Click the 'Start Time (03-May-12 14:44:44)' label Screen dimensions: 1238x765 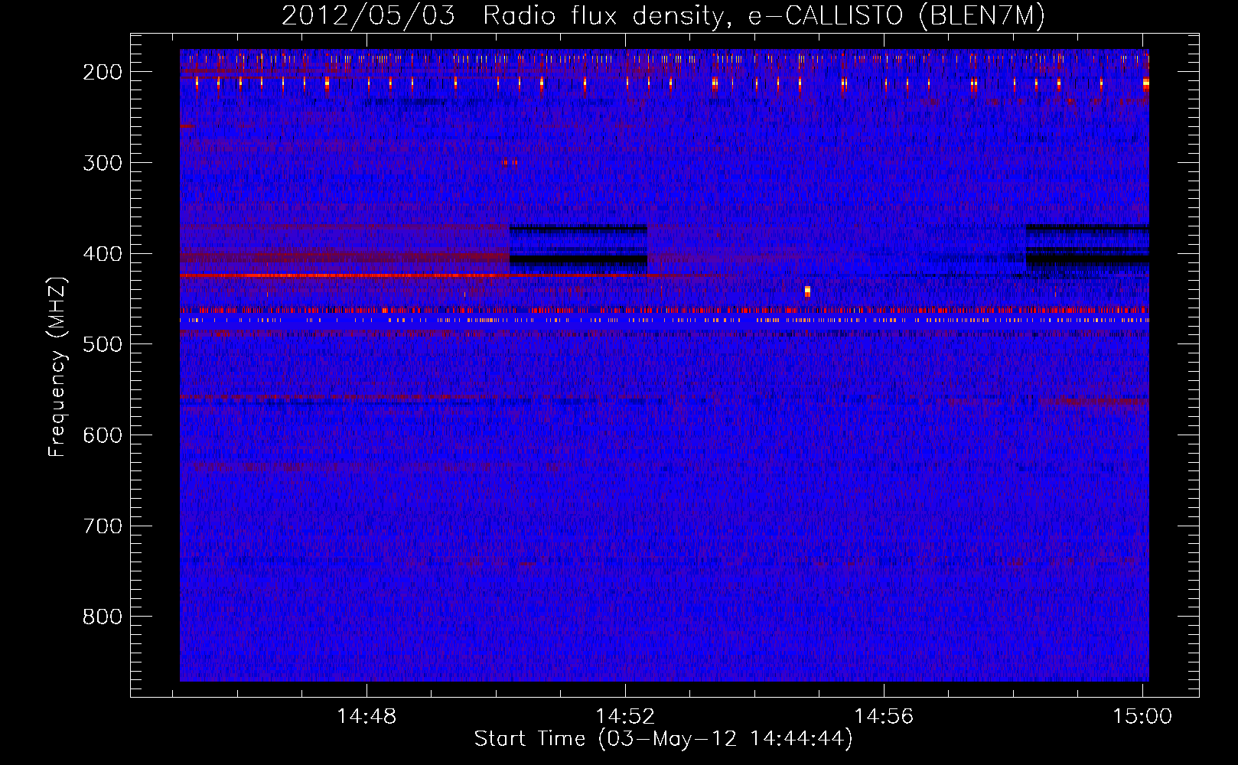point(663,739)
